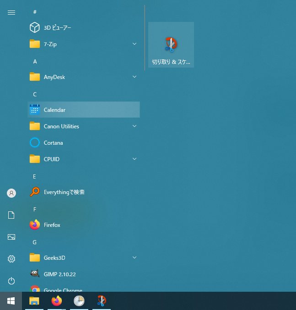Click the 'F' section header
The image size is (296, 310).
click(x=35, y=210)
